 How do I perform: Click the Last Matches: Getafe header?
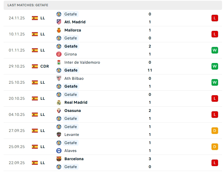click(x=28, y=5)
